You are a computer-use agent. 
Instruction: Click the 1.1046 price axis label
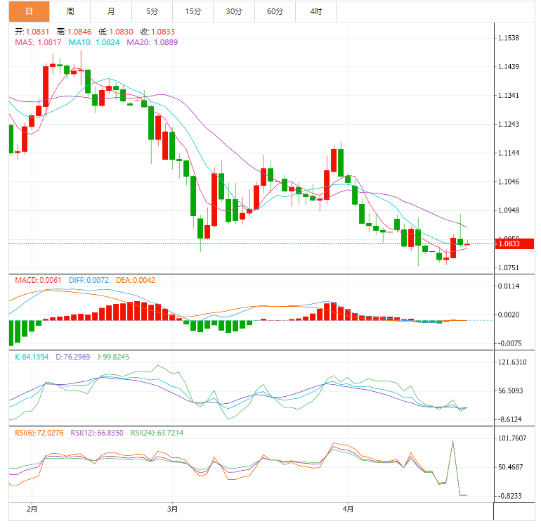509,182
